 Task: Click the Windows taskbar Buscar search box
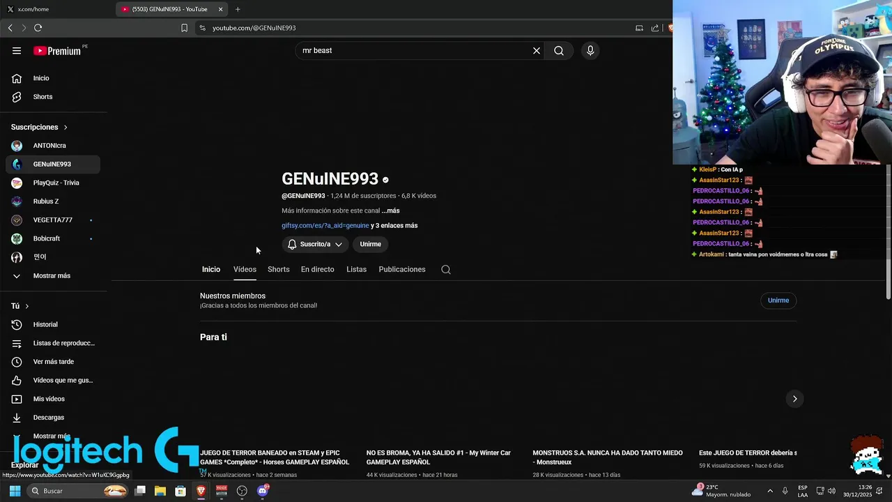(78, 491)
